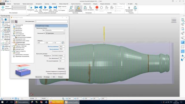Switch to the Machine tool ribbon tab
Image resolution: width=185 pixels, height=104 pixels.
(x=115, y=4)
